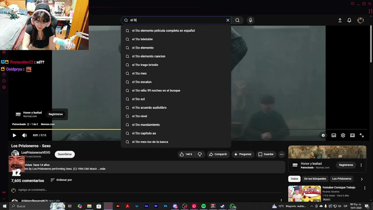Select suggestion 'el 5to mes los de la banca'
373x210 pixels.
point(176,142)
